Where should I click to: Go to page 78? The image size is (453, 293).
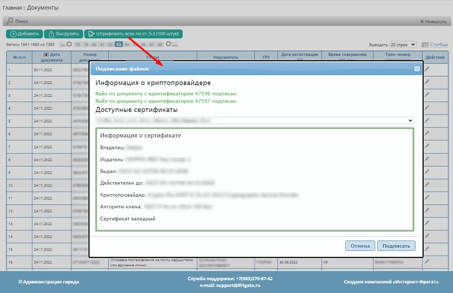78,45
